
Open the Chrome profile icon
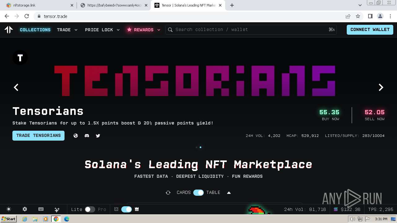(x=380, y=16)
